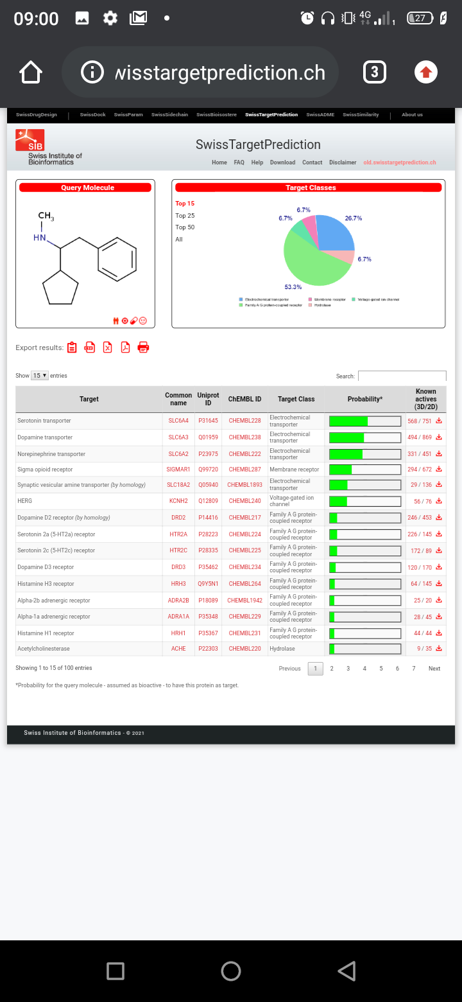The height and width of the screenshot is (1002, 462).
Task: Export results as PDF file
Action: [126, 347]
